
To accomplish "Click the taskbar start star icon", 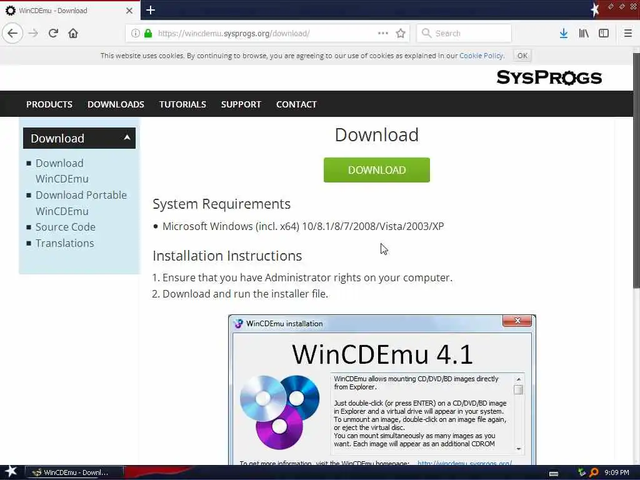I will [x=11, y=472].
